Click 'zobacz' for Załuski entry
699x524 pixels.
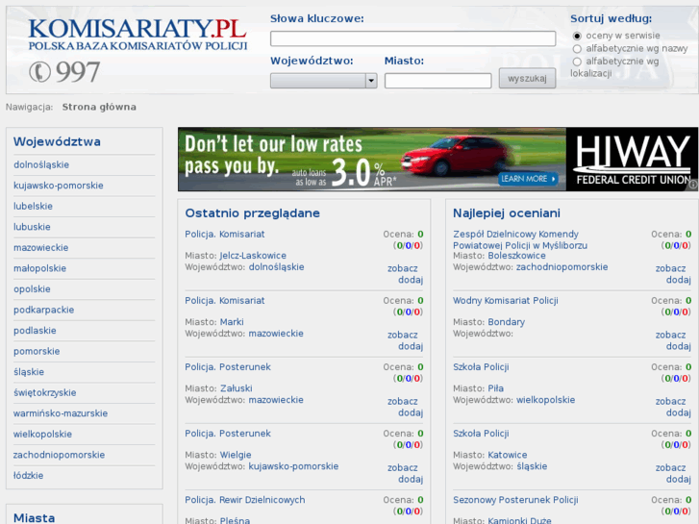(403, 401)
